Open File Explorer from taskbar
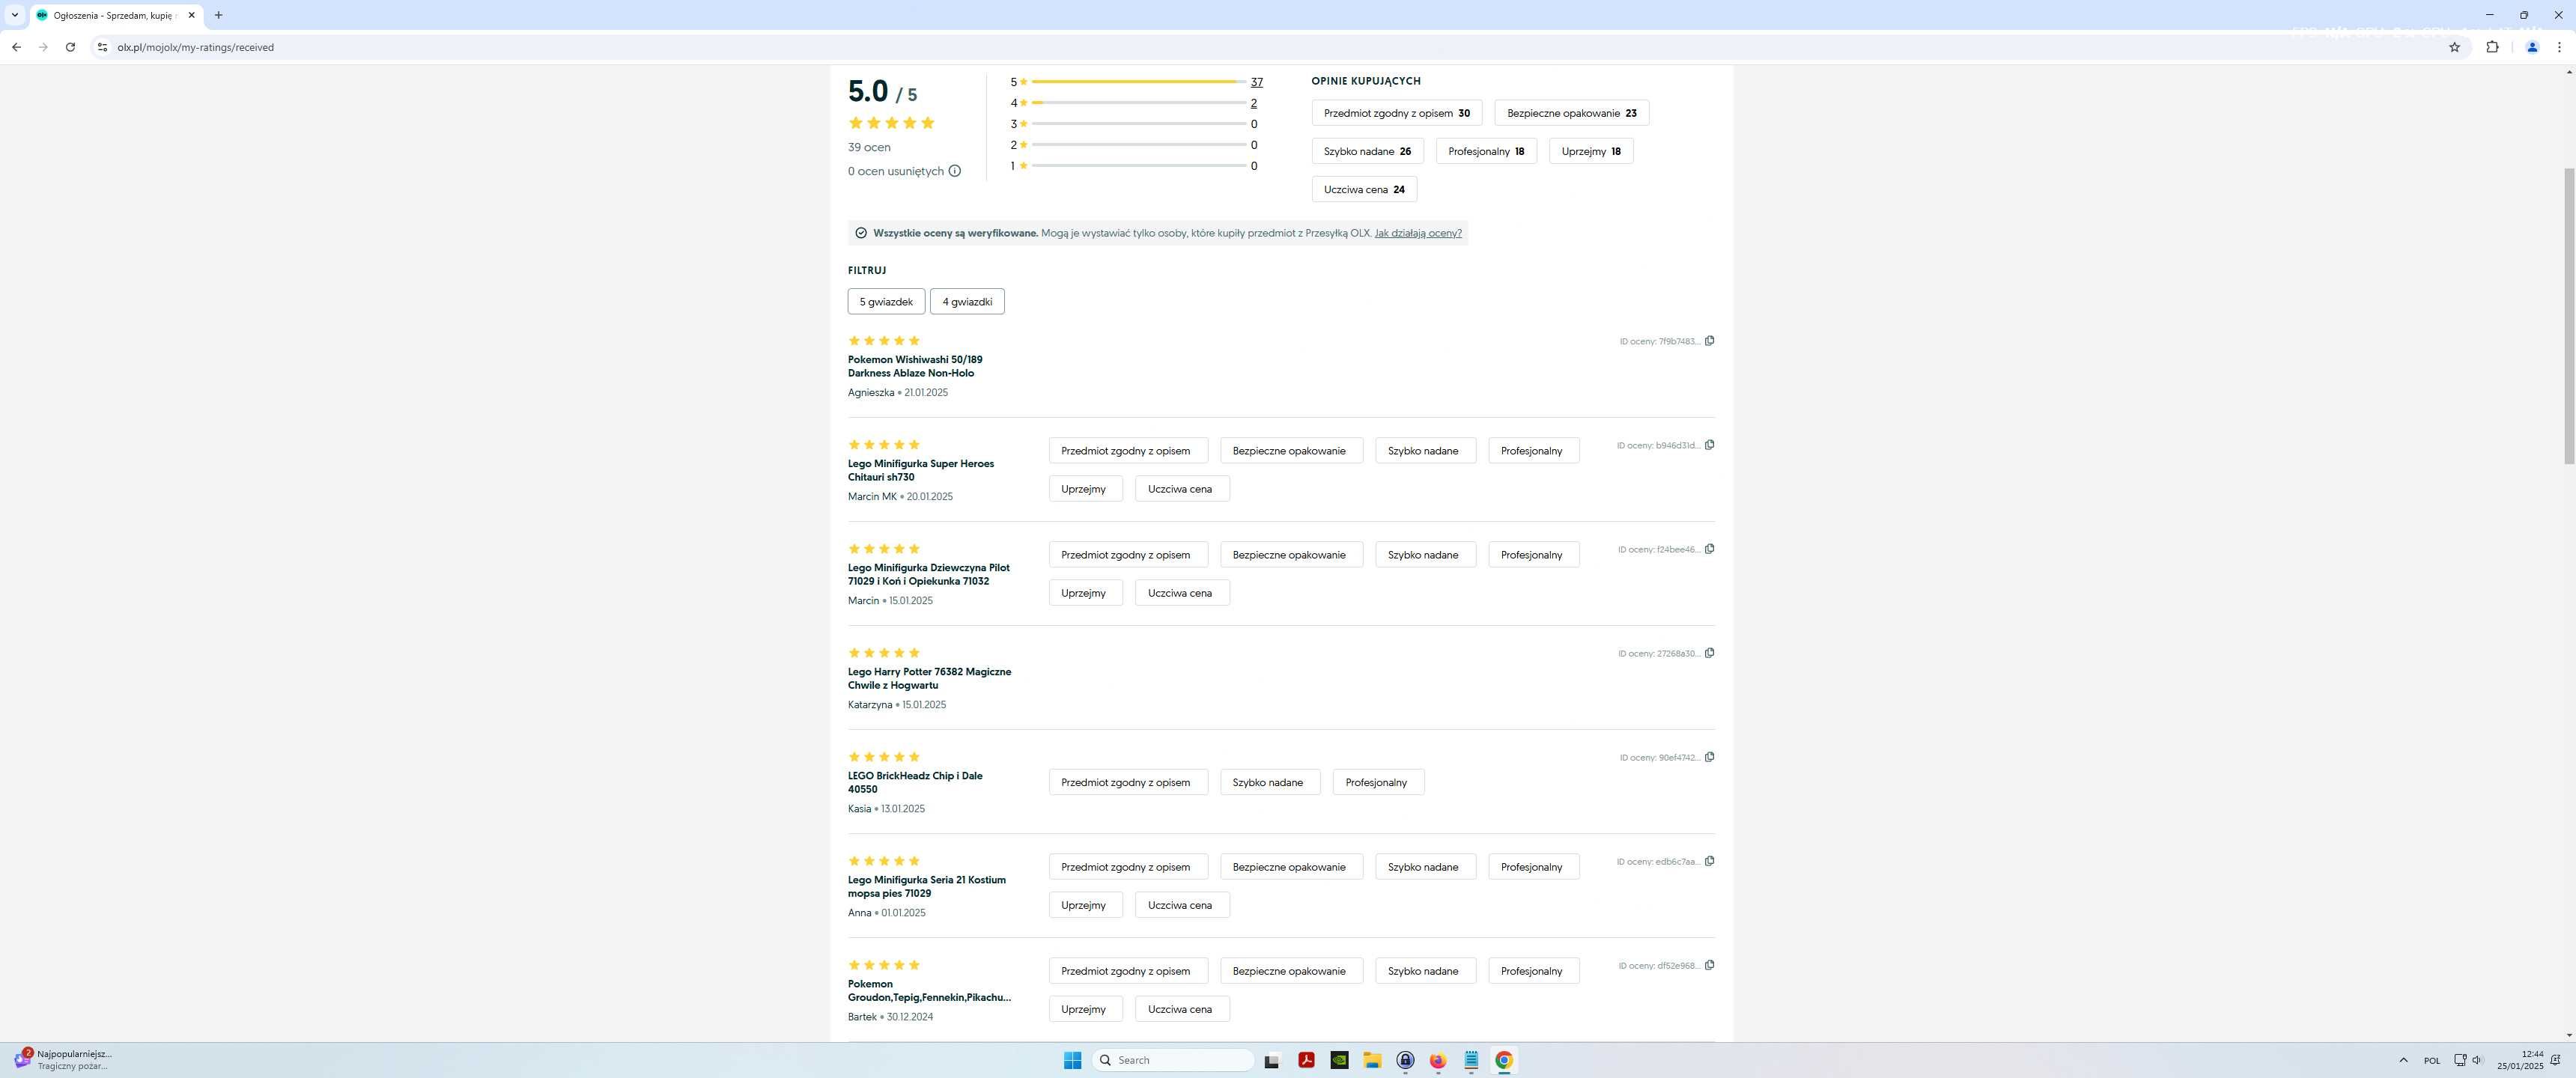2576x1078 pixels. tap(1372, 1060)
